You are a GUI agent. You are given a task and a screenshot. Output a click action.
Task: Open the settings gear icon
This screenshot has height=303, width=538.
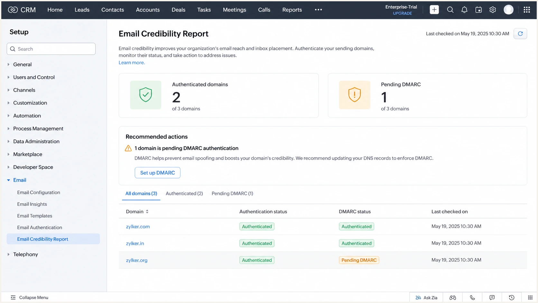tap(493, 10)
